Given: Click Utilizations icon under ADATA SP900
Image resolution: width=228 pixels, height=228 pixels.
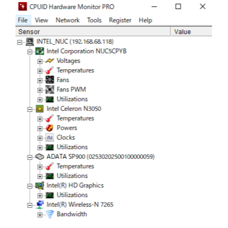Looking at the screenshot, I should [x=50, y=176].
